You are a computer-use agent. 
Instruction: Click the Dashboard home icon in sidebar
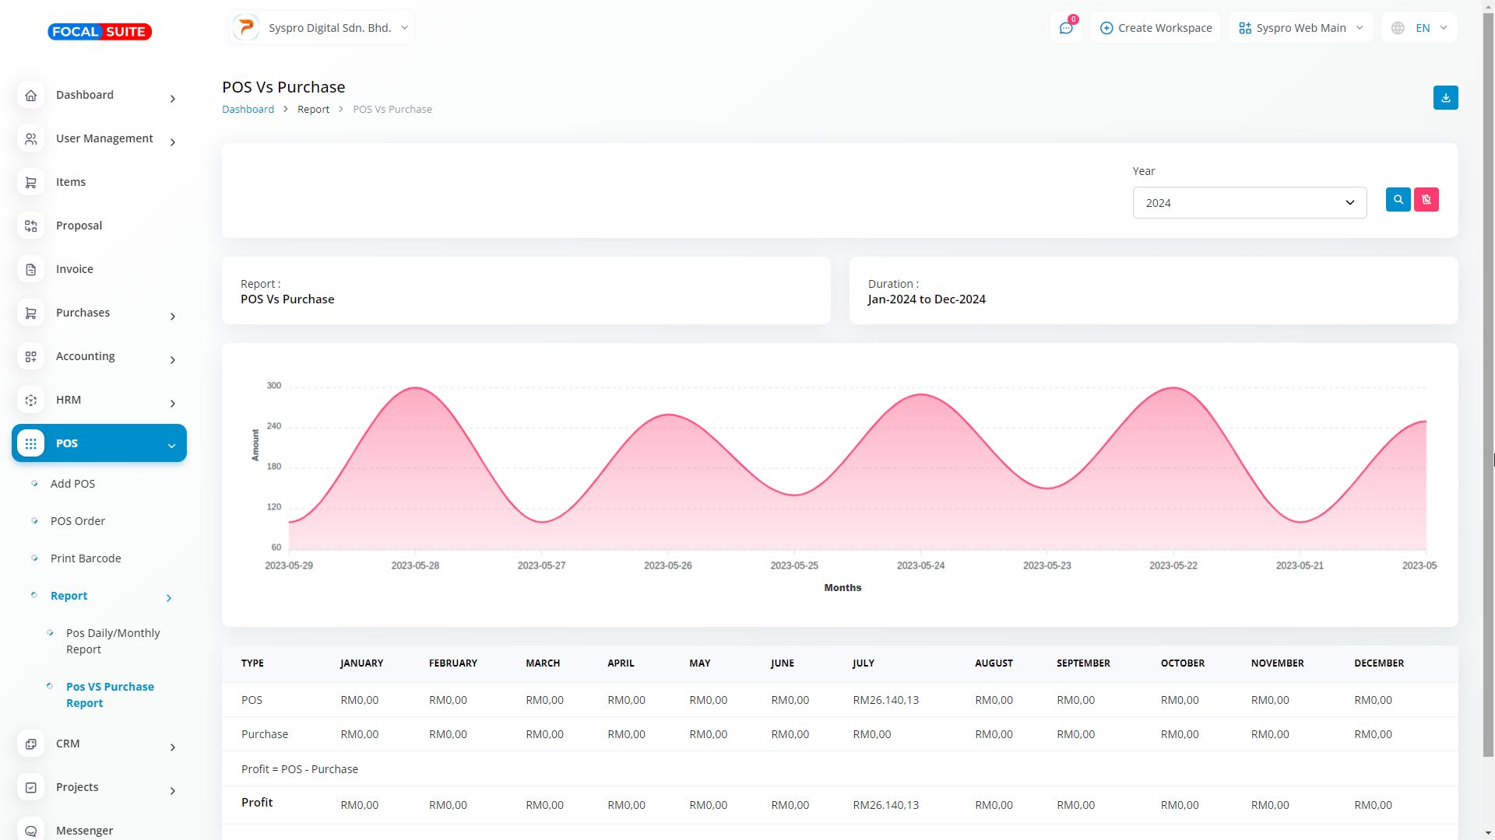[x=31, y=95]
